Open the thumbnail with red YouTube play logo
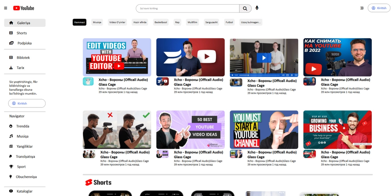 coord(191,57)
